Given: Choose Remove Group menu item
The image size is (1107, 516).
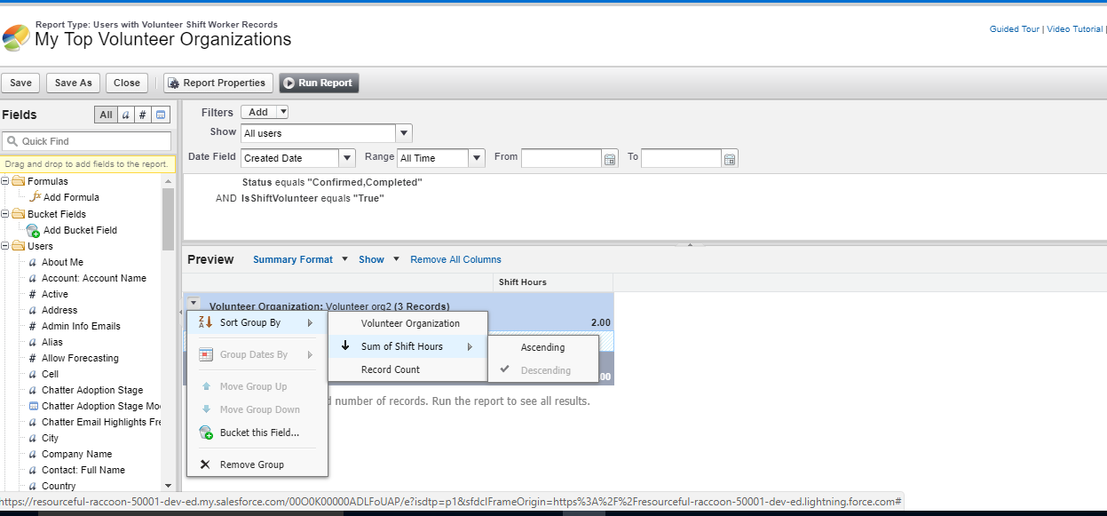Looking at the screenshot, I should point(257,464).
